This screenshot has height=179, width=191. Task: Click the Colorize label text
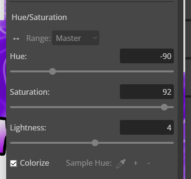pos(34,163)
